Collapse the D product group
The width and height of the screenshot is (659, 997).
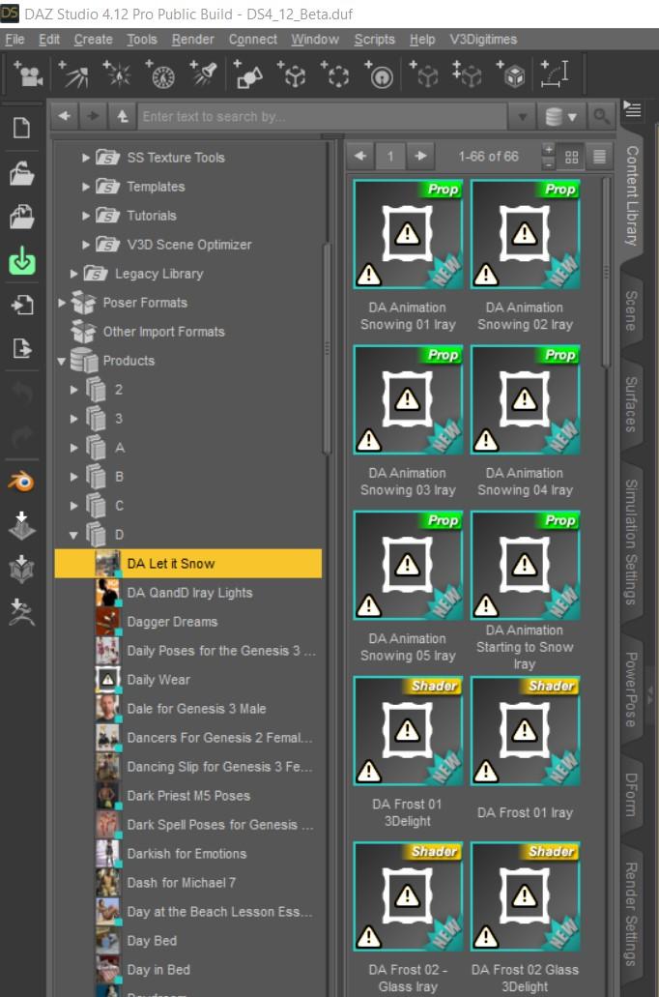pos(73,536)
